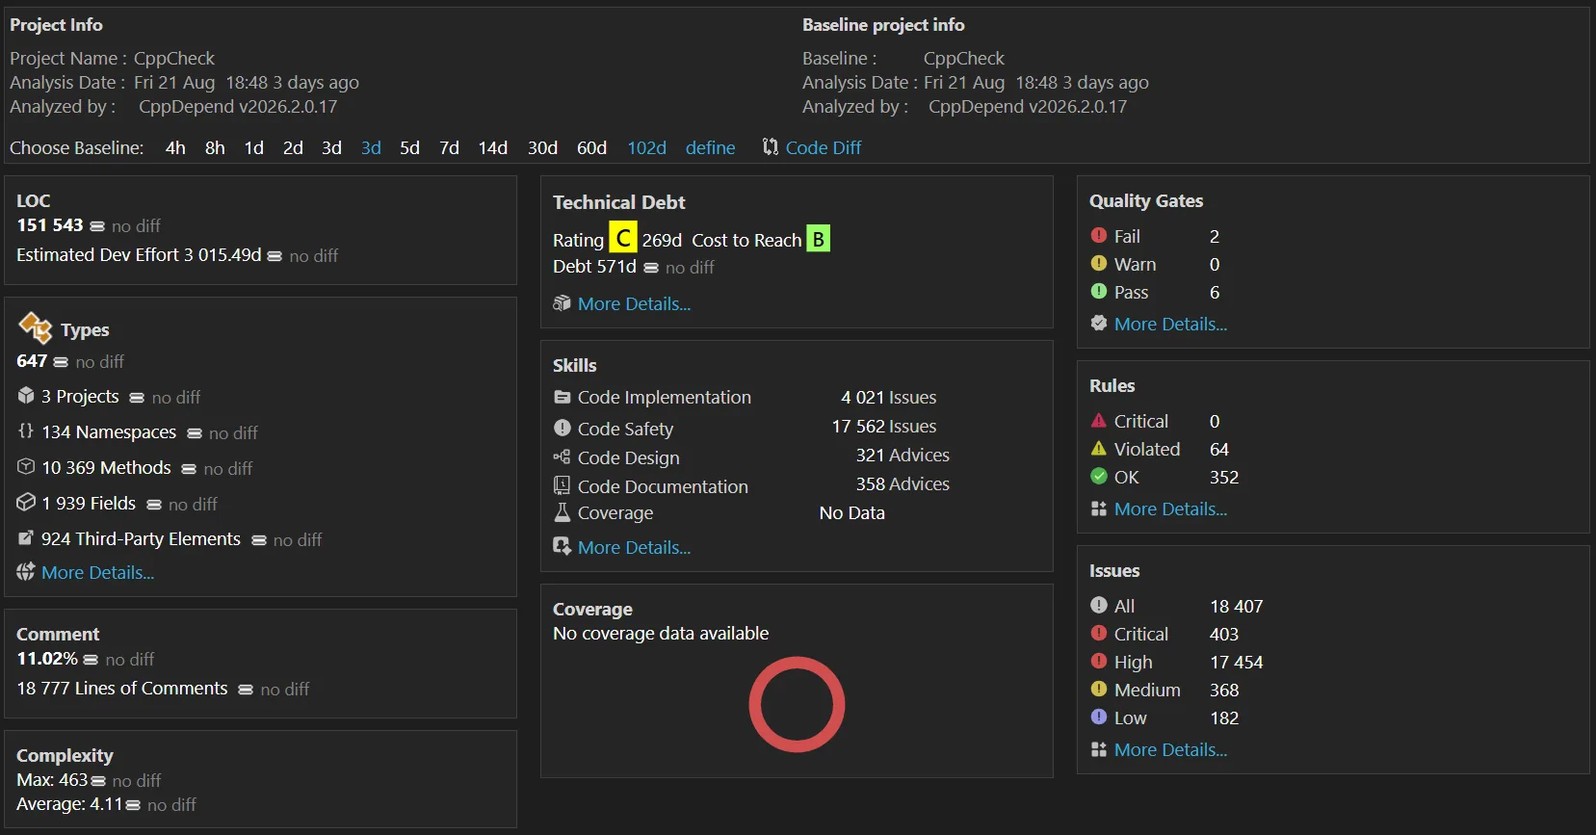Click the All issues count 18 407

1237,606
